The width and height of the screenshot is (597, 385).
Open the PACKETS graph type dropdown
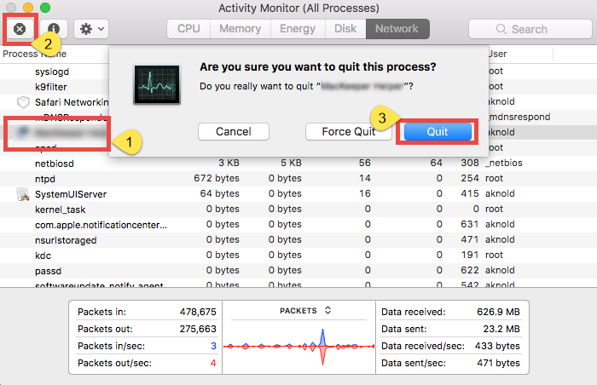coord(305,310)
